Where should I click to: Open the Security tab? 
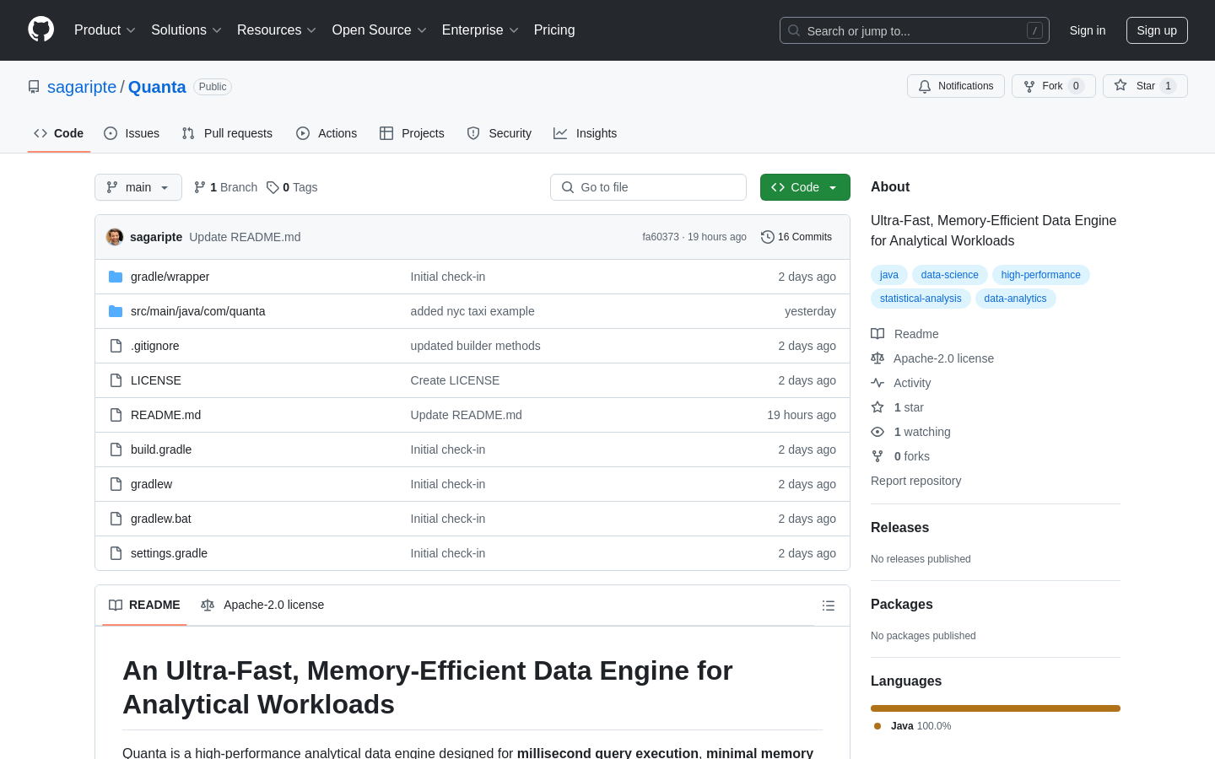point(499,133)
